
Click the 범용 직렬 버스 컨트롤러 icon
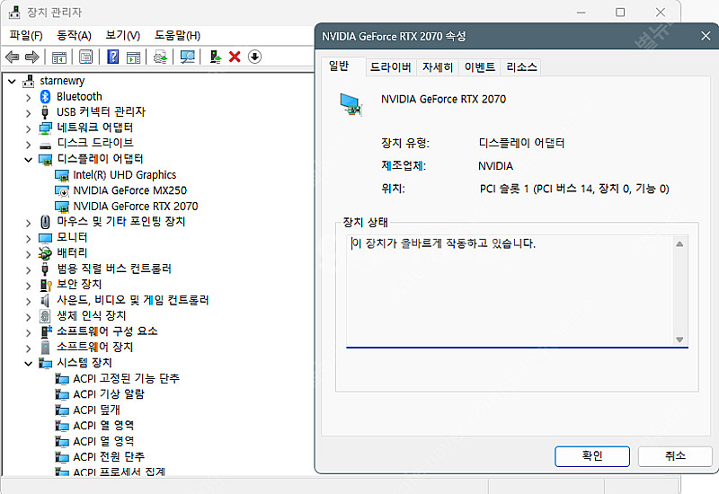coord(45,269)
